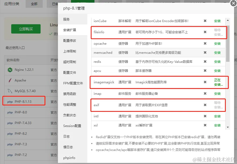Install the opcache extension

217,44
